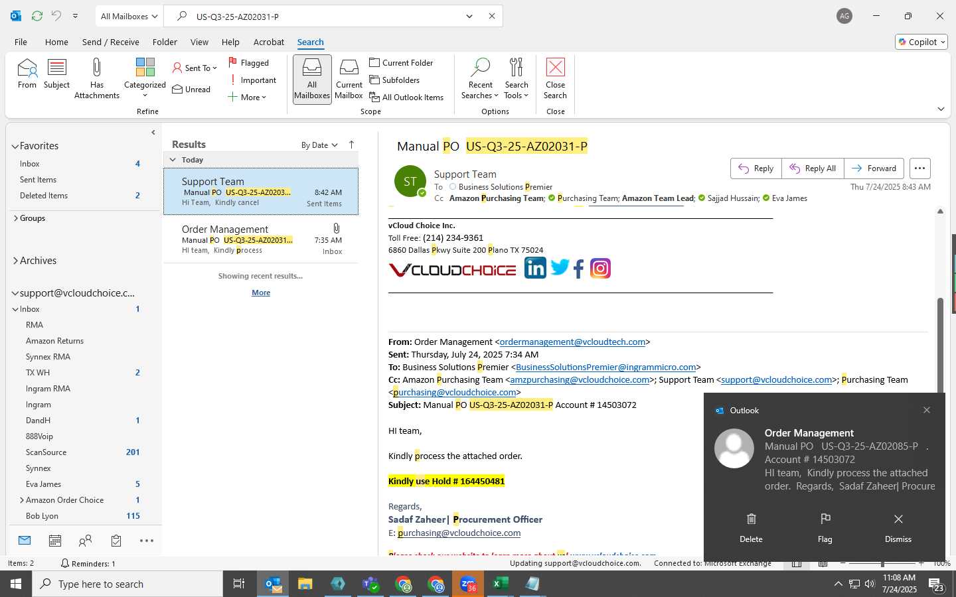
Task: Switch to the Acrobat tab
Action: point(269,42)
